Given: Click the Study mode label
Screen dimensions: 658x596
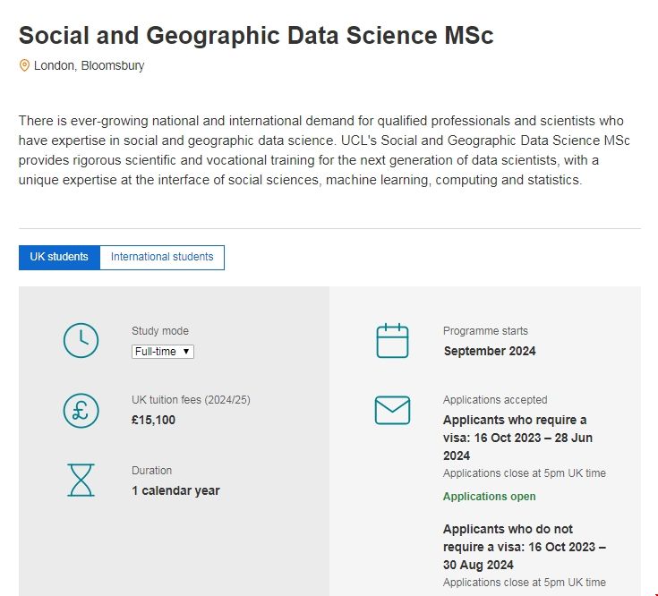Looking at the screenshot, I should tap(160, 331).
